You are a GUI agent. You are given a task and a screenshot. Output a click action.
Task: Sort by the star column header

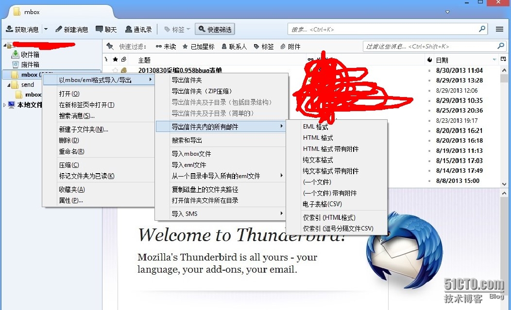pos(116,60)
